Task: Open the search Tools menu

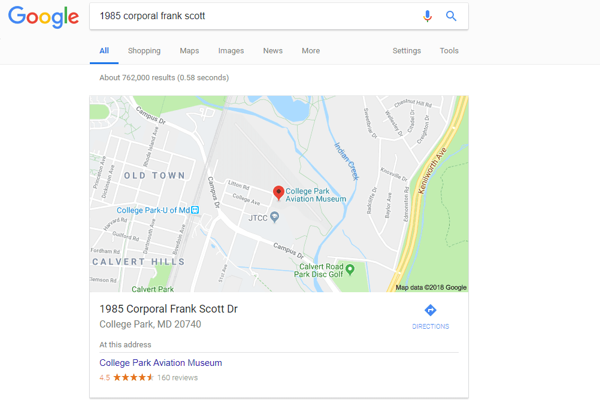Action: pos(449,51)
